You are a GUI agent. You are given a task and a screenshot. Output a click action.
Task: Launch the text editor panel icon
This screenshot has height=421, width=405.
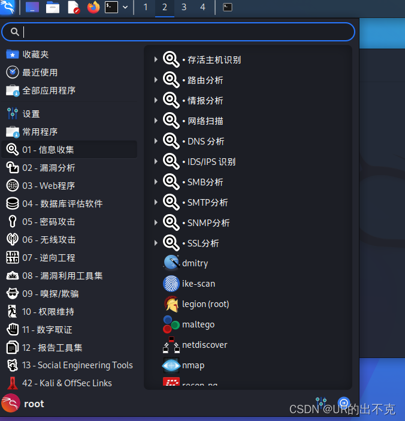pos(74,7)
